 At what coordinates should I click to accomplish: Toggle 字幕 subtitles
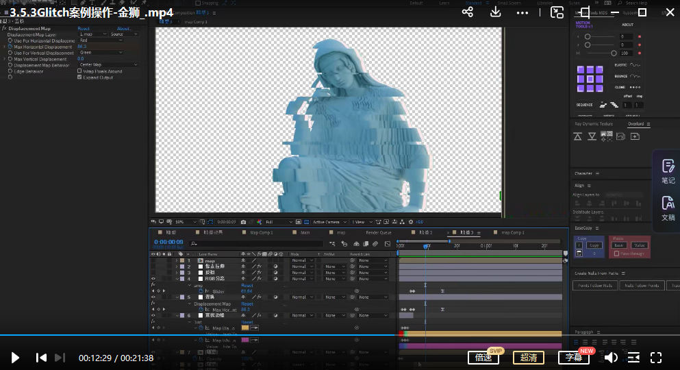click(574, 358)
